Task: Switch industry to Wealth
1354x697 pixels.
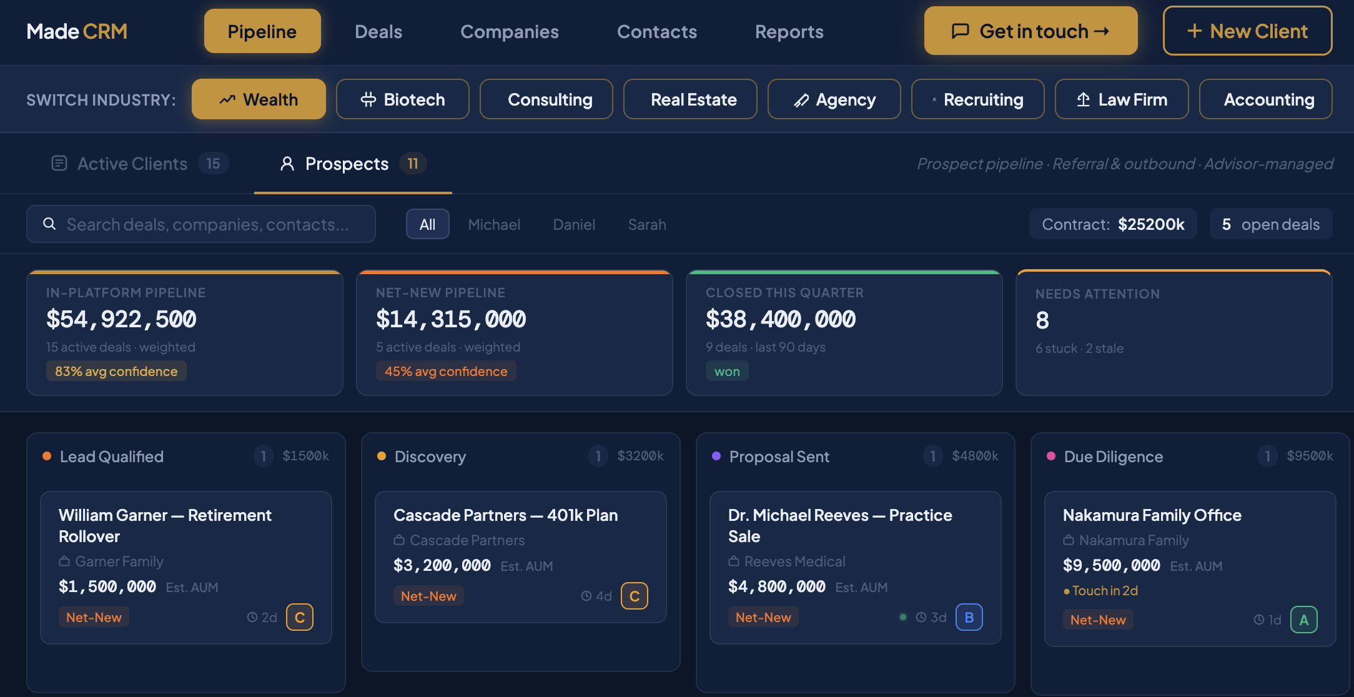Action: [259, 99]
